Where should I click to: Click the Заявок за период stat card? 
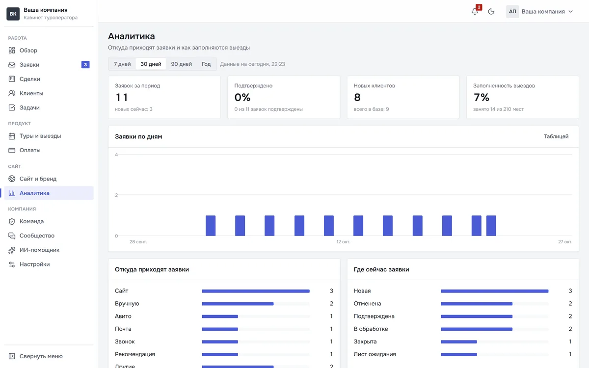[164, 97]
